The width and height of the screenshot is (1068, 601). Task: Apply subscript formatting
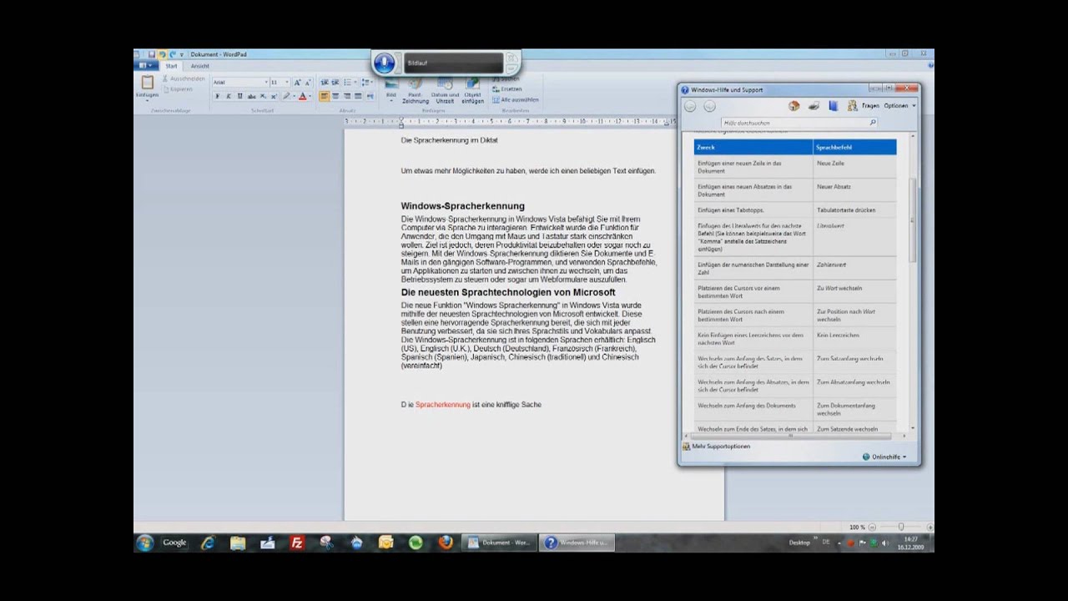[x=263, y=96]
